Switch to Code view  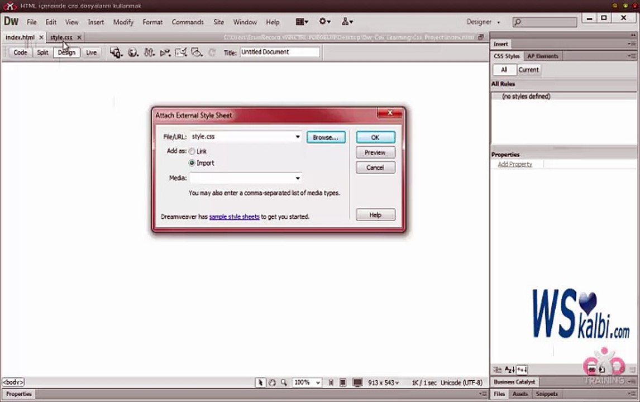click(x=20, y=52)
